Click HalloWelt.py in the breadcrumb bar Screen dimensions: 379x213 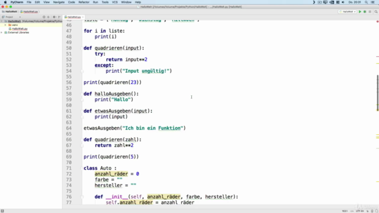[x=29, y=12]
